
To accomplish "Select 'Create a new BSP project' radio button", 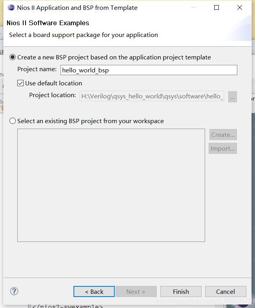I will click(x=13, y=57).
